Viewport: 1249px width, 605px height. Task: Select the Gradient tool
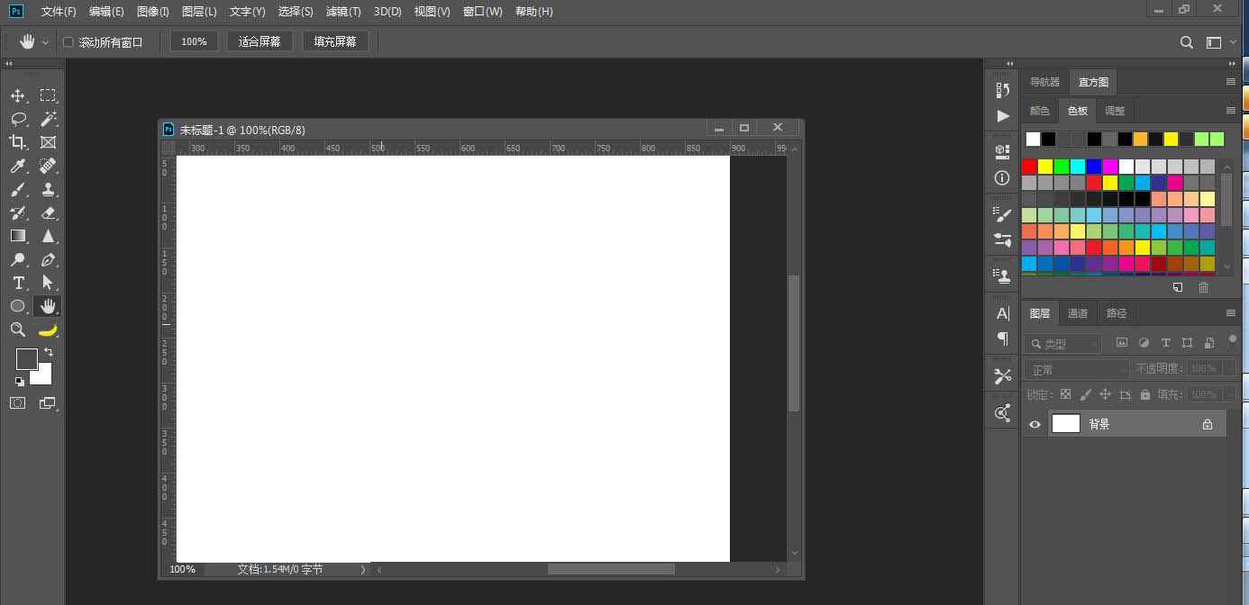[18, 236]
